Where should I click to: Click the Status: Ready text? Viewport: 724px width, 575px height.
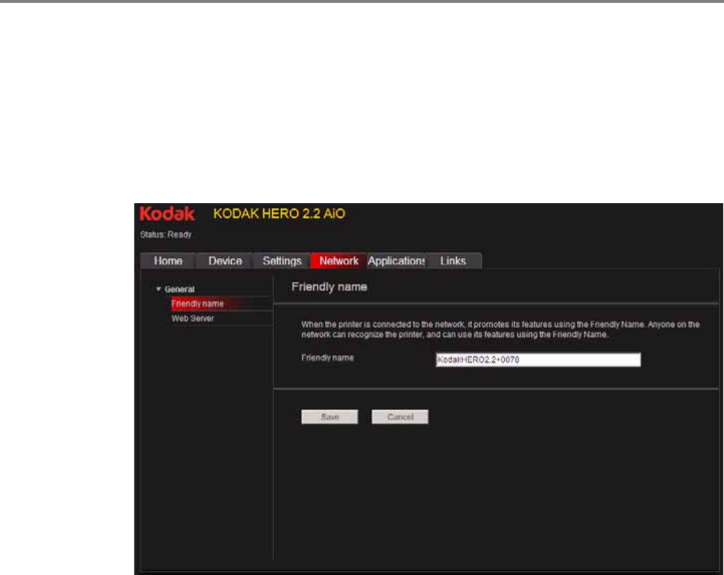click(x=166, y=235)
